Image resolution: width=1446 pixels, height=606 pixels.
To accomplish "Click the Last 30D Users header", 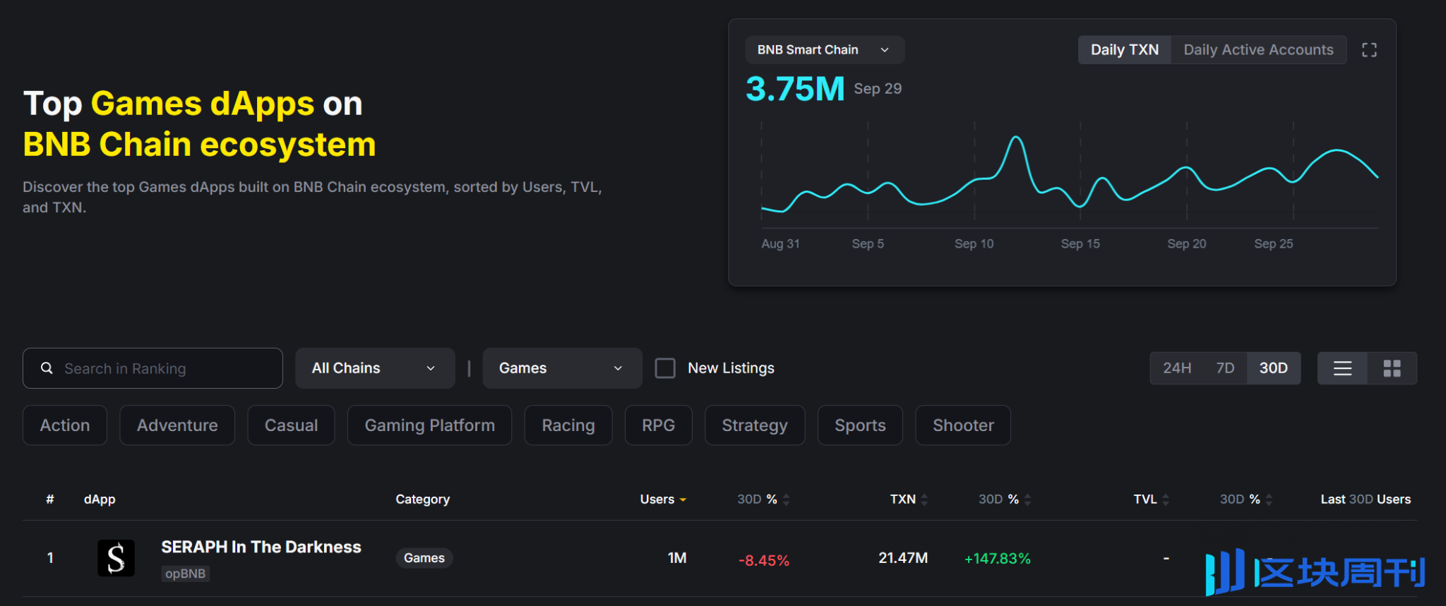I will (1366, 499).
